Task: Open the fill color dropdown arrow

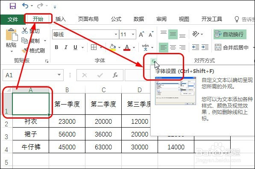Action: [x=119, y=47]
